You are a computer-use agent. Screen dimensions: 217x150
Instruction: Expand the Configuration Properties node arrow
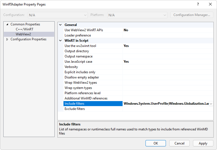coord(7,39)
